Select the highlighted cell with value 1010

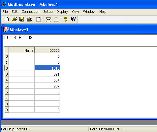point(47,68)
